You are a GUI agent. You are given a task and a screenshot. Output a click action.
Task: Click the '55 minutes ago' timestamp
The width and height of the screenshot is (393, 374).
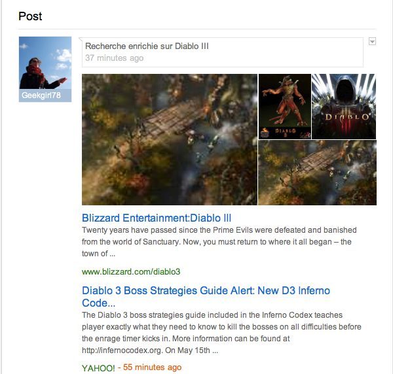(x=152, y=367)
